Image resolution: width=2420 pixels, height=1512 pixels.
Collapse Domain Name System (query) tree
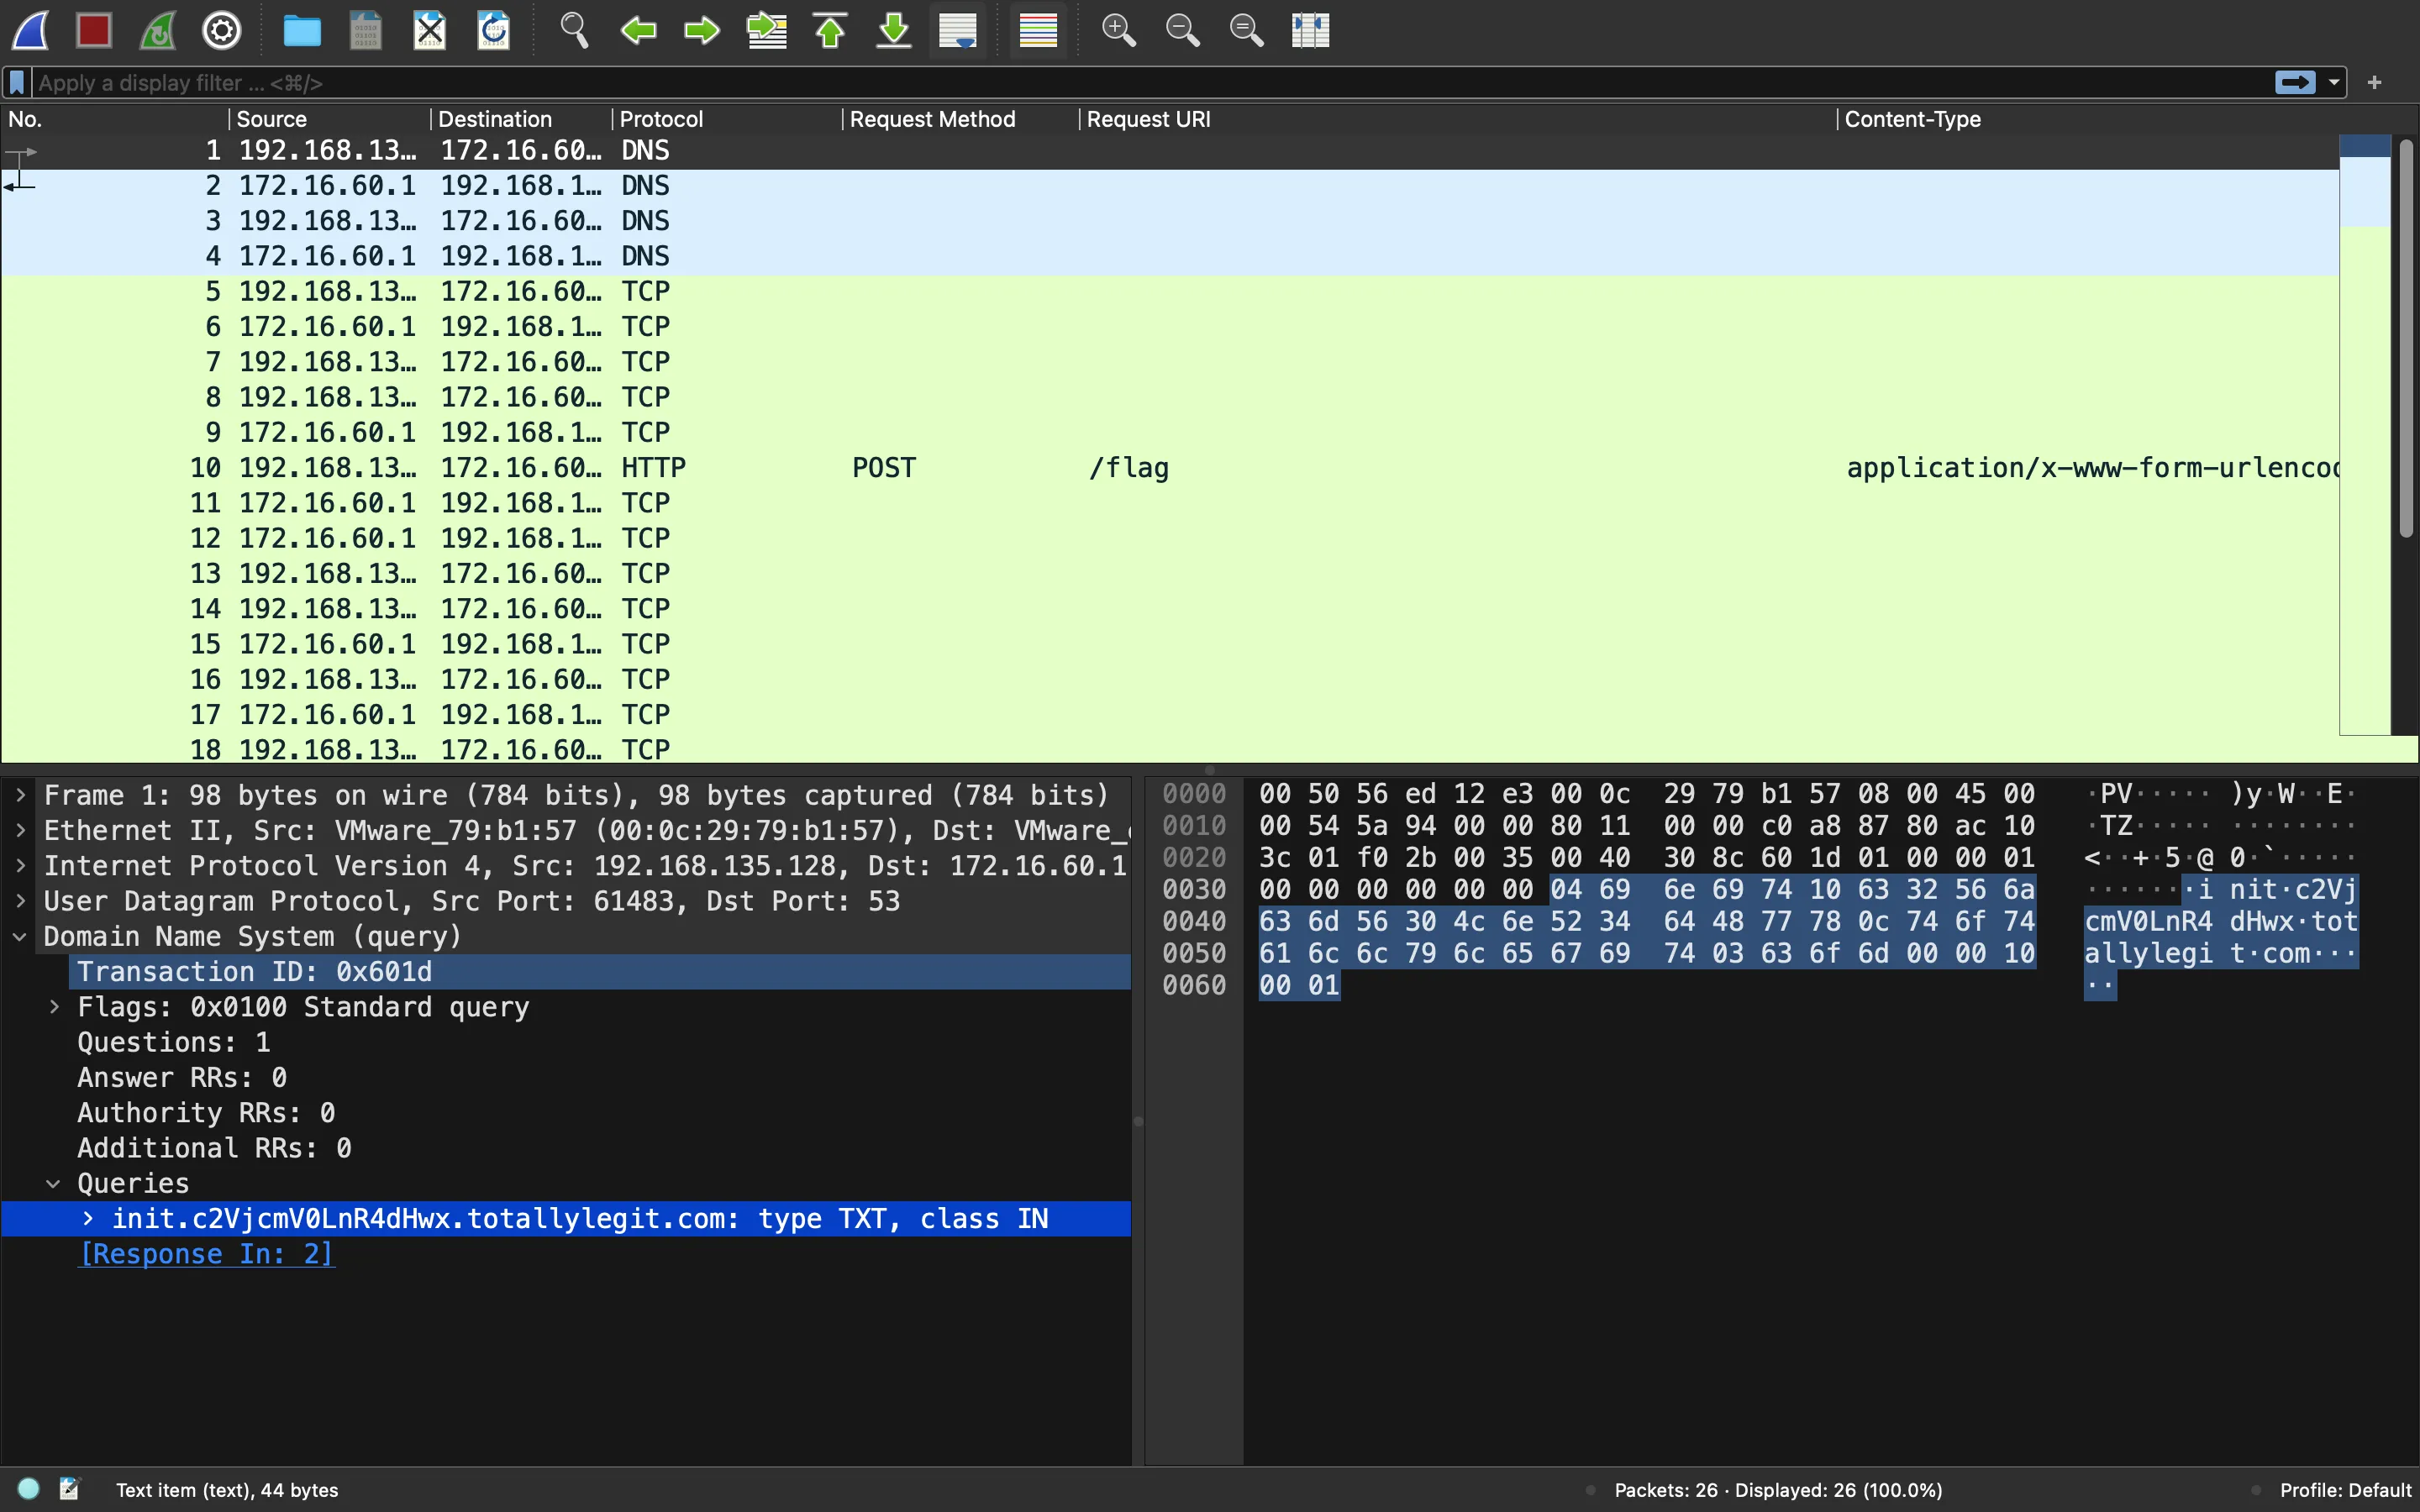[x=20, y=937]
